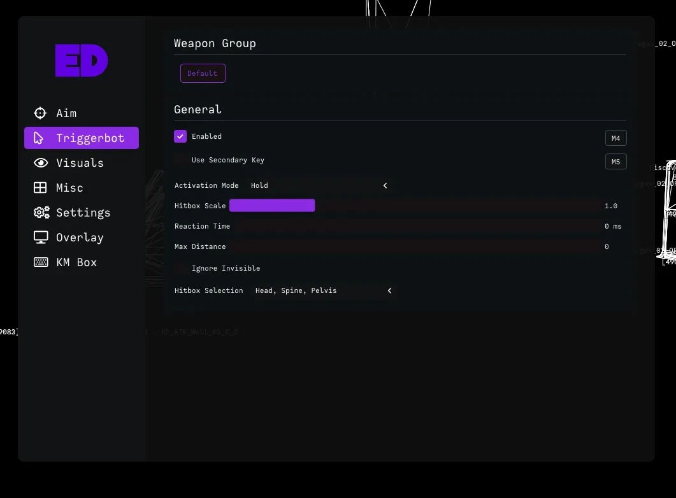Image resolution: width=676 pixels, height=498 pixels.
Task: Click the M5 secondary keybind box
Action: click(615, 162)
